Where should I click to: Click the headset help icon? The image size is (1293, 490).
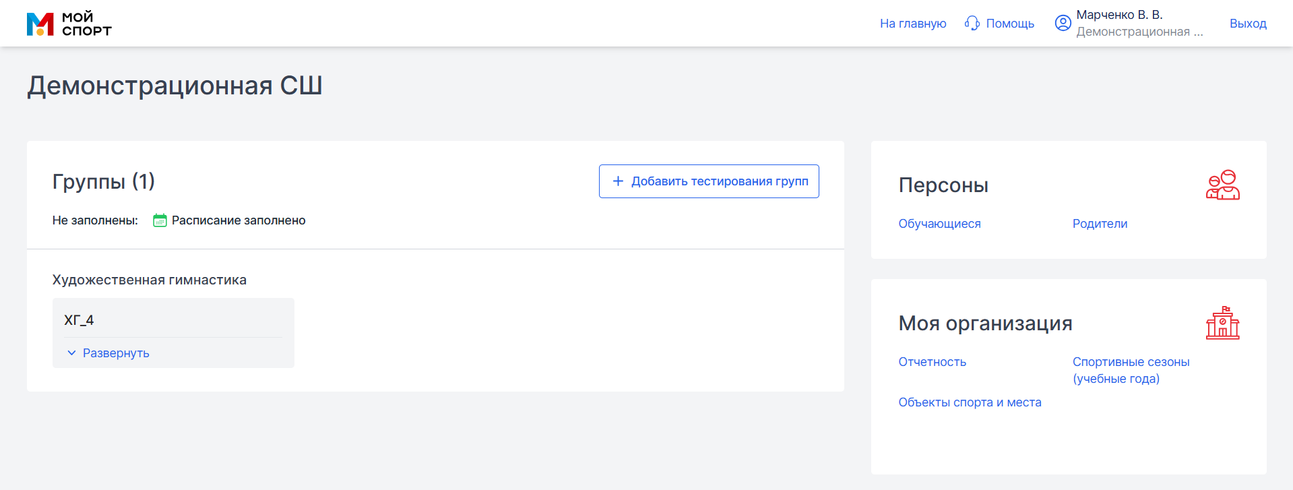(972, 24)
